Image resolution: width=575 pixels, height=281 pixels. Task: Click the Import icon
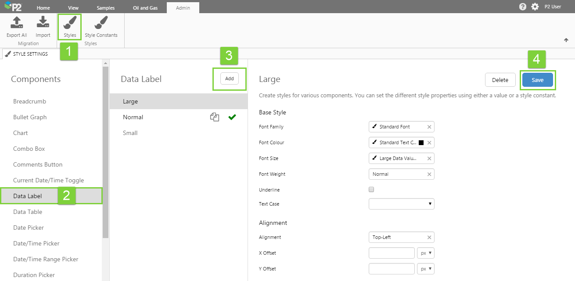(x=43, y=22)
